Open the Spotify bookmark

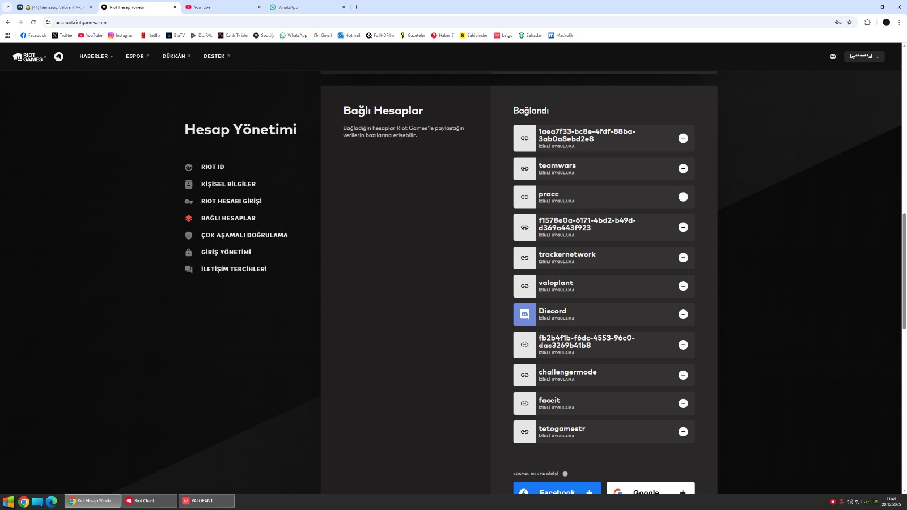point(264,35)
